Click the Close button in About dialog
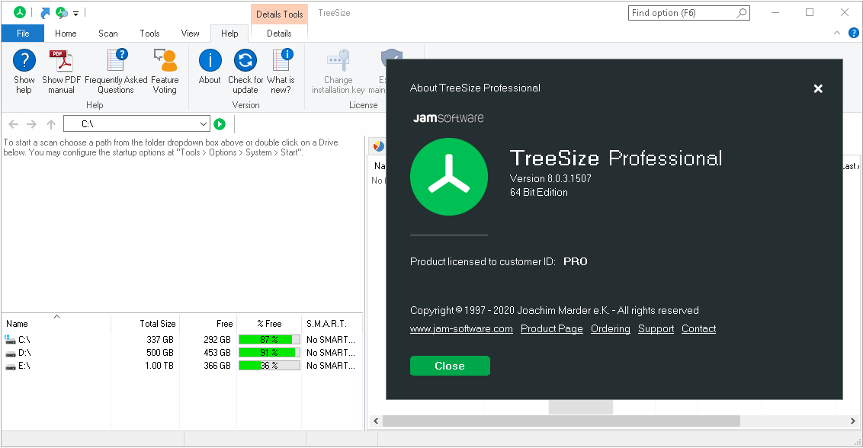This screenshot has width=863, height=448. [x=450, y=366]
